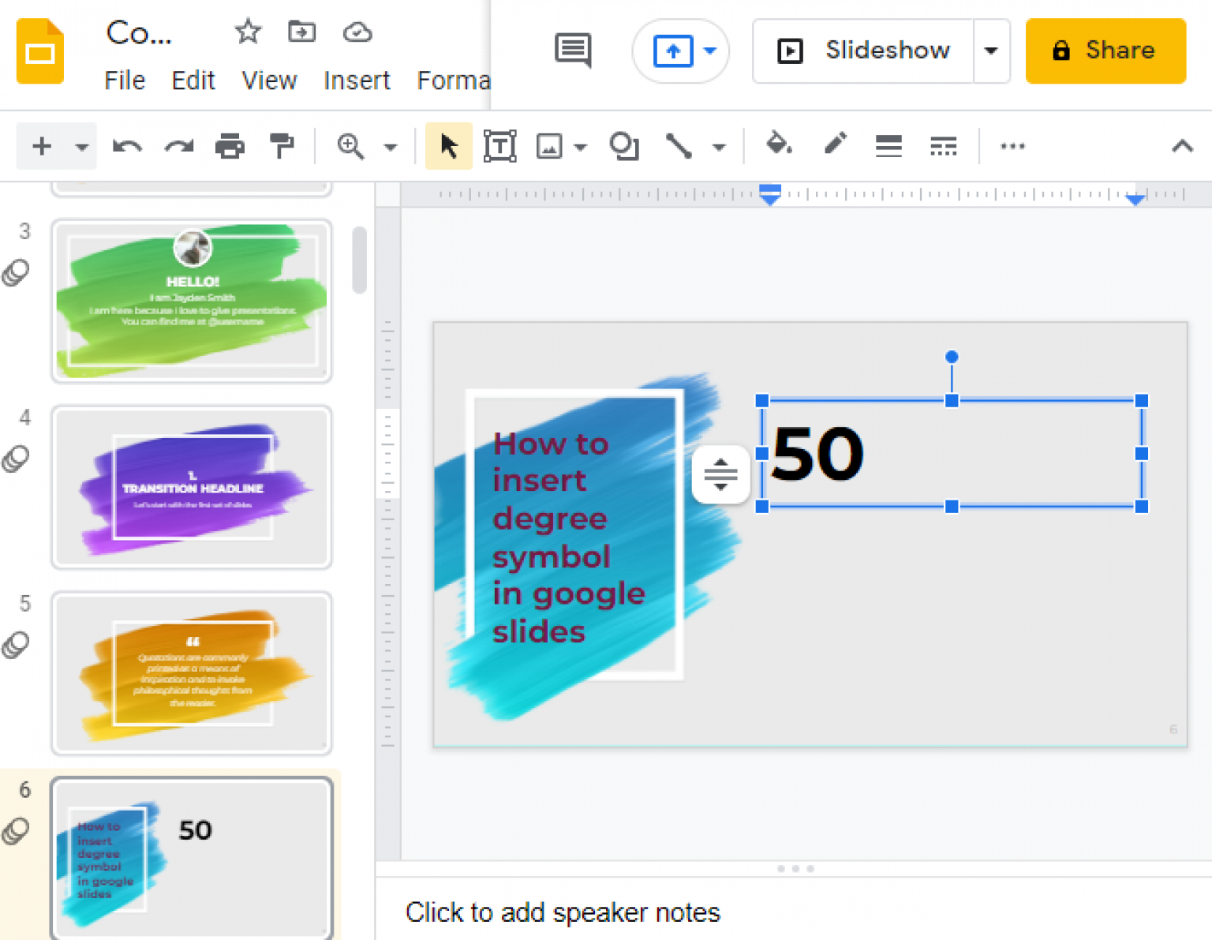Click the text box containing 50
The width and height of the screenshot is (1212, 940).
tap(952, 454)
